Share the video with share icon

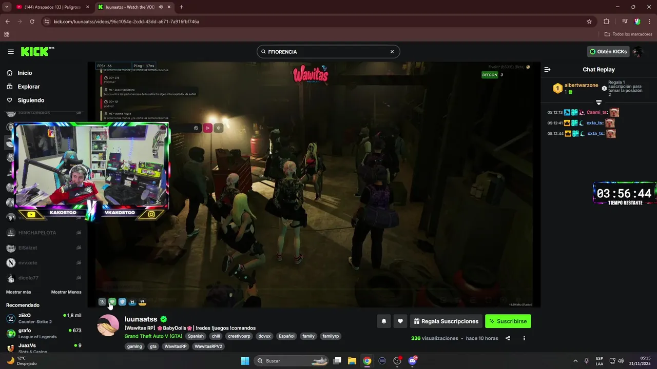[x=508, y=338]
